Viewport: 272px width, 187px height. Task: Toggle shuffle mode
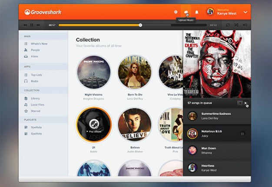[236, 25]
